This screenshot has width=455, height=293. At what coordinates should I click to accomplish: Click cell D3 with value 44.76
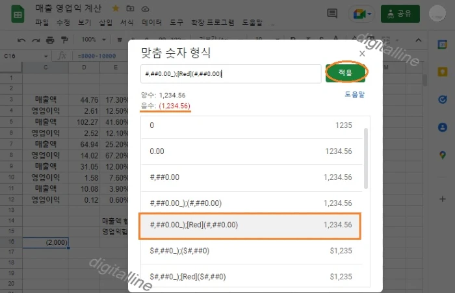click(84, 100)
